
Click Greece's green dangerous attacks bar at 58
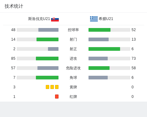pos(99,68)
